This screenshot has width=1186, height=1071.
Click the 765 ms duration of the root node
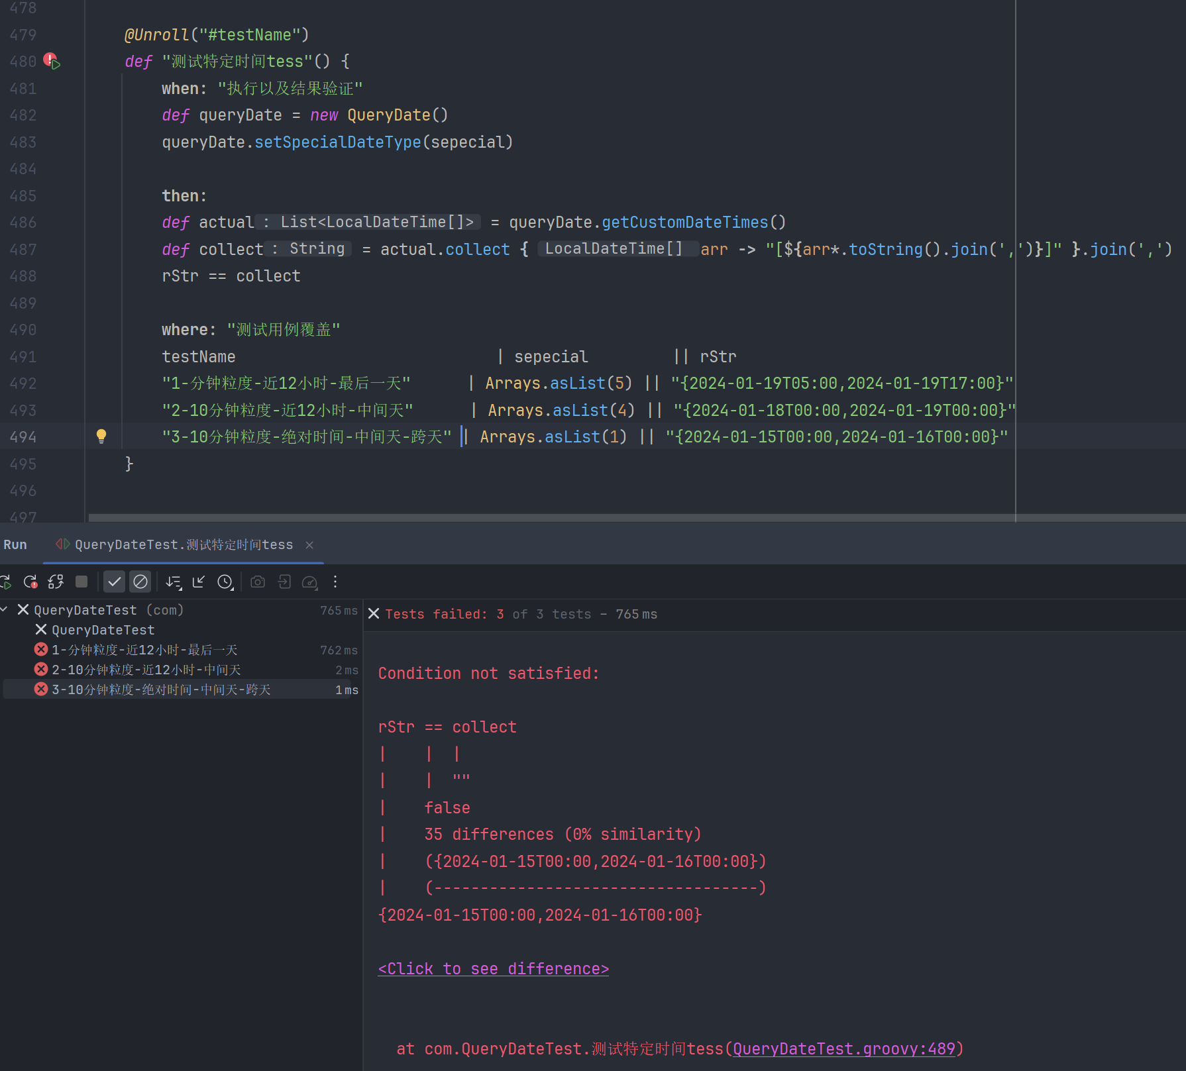point(339,610)
